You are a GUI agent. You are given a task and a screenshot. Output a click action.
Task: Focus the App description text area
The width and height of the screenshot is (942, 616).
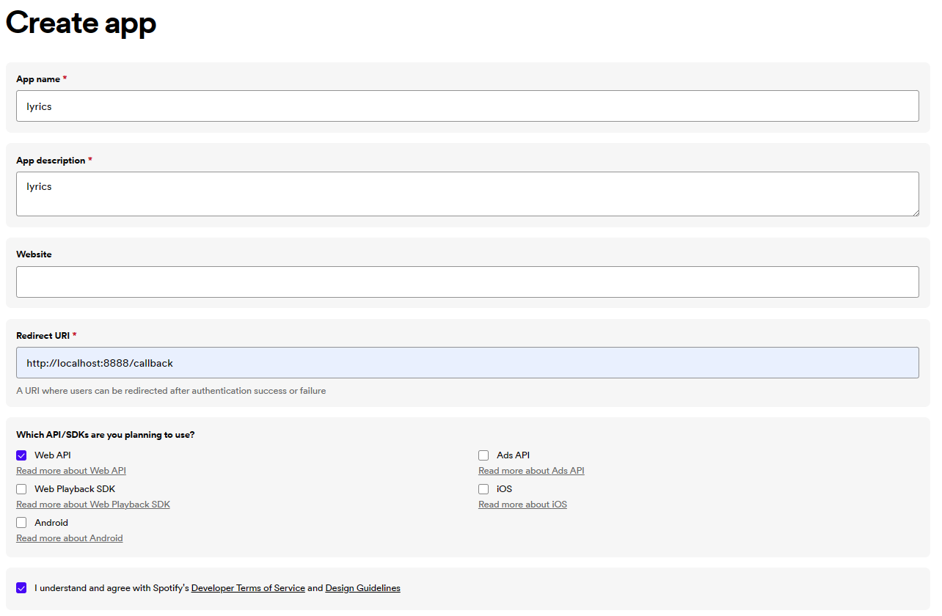pyautogui.click(x=467, y=194)
